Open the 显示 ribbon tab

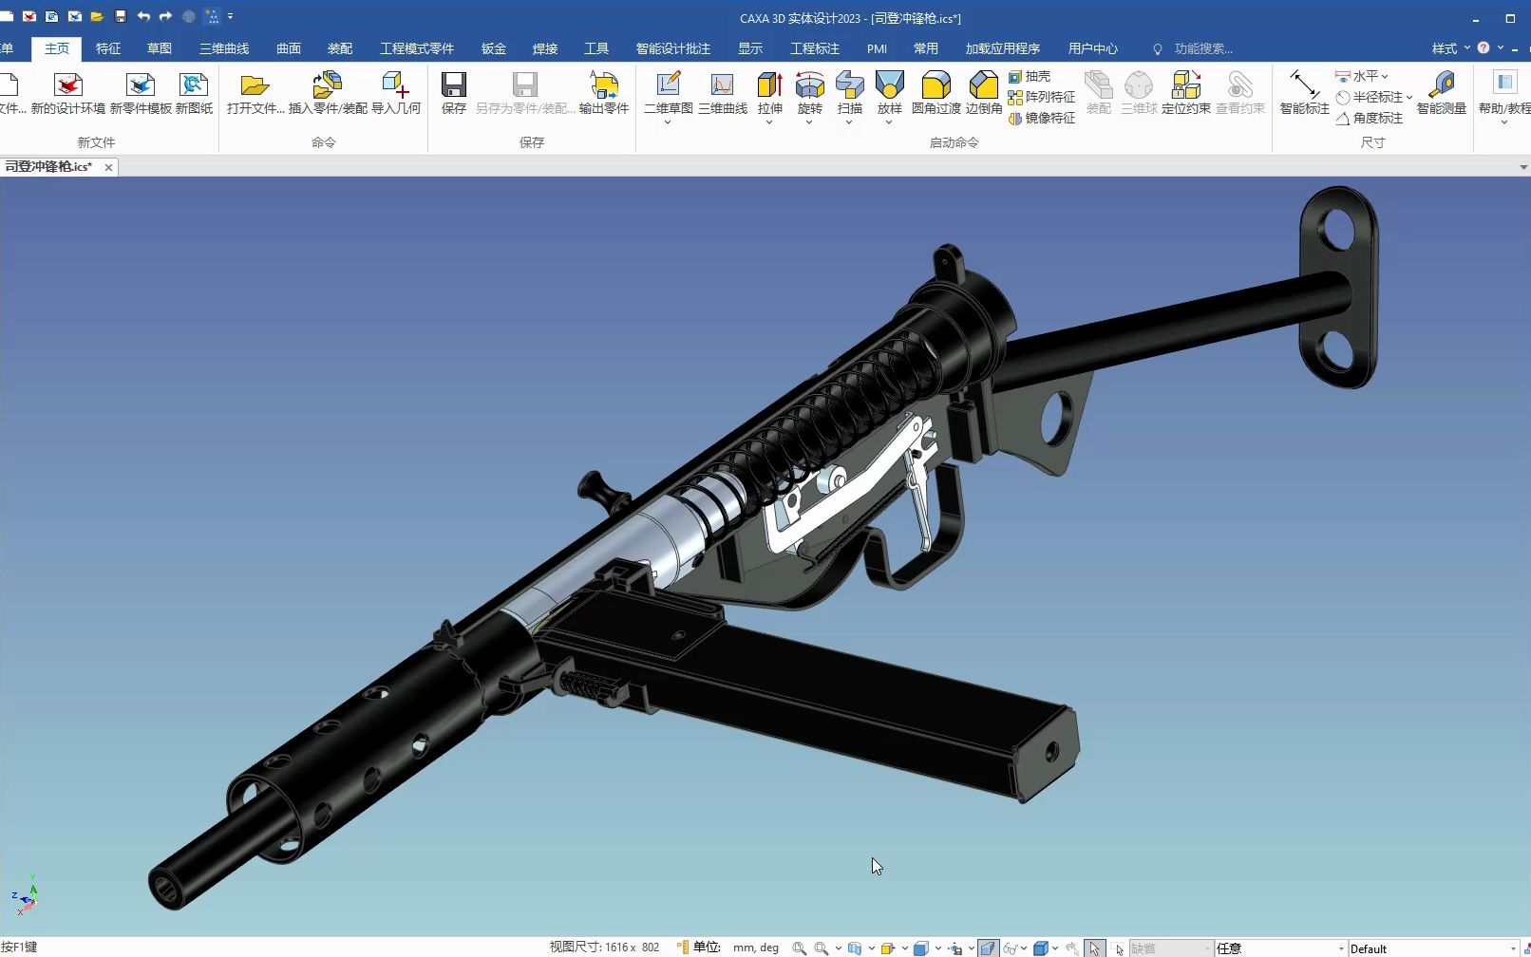(750, 48)
